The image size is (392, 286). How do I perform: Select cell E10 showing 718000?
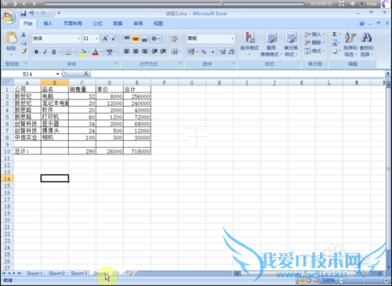click(x=137, y=151)
